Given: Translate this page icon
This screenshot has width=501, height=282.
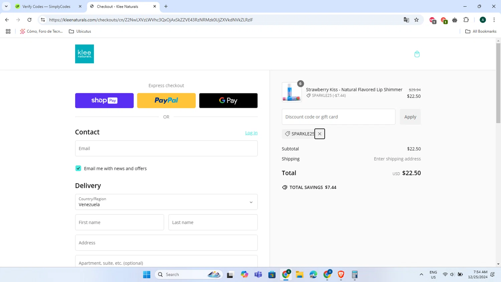Looking at the screenshot, I should 406,20.
